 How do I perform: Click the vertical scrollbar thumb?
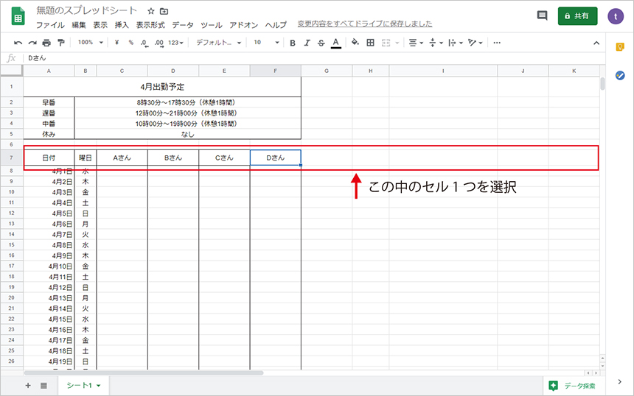[x=602, y=84]
